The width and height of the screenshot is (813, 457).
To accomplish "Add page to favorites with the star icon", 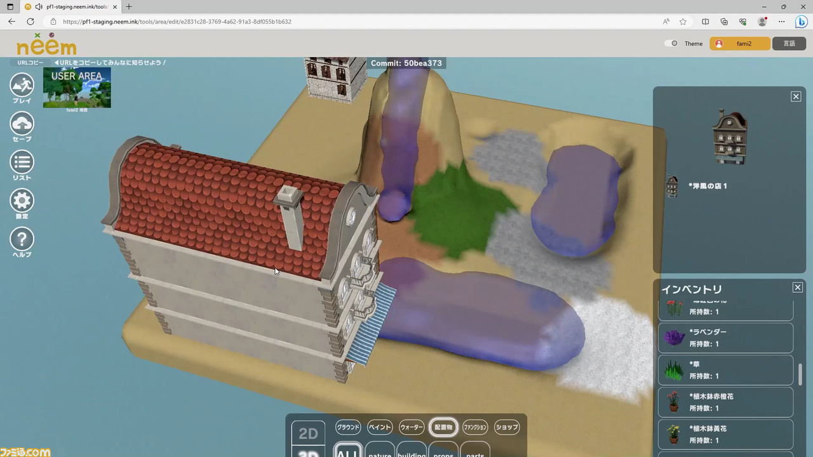I will [x=683, y=21].
